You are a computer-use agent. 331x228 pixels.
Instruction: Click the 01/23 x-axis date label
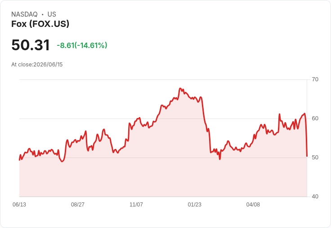[x=195, y=204]
